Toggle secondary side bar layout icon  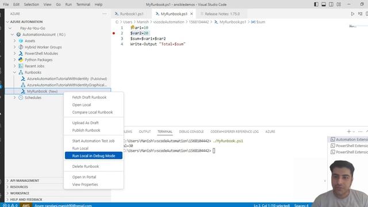[x=331, y=5]
